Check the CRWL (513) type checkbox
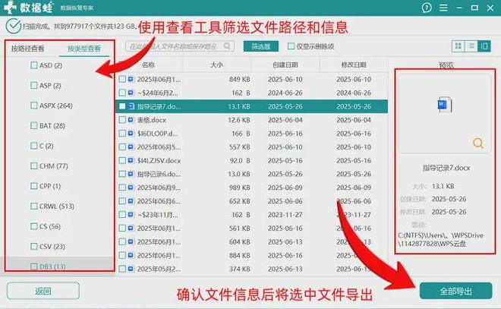The width and height of the screenshot is (501, 309). coord(34,206)
